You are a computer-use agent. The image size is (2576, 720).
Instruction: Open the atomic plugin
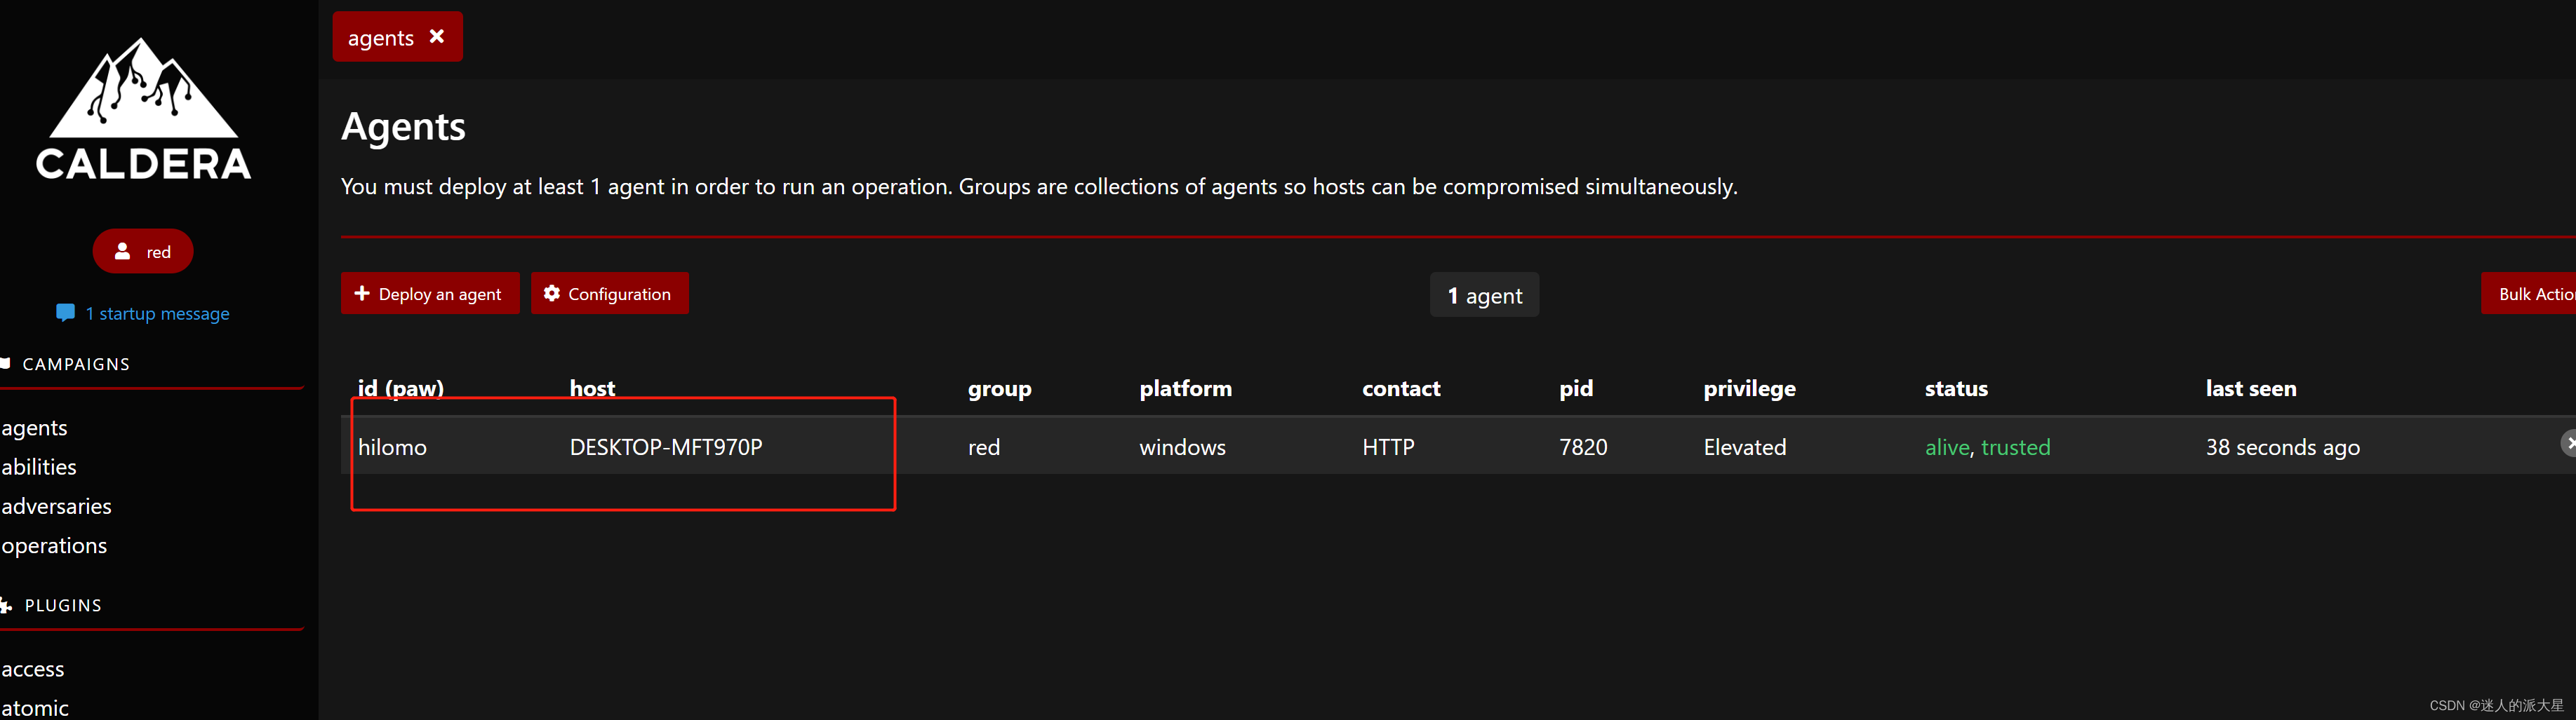coord(35,708)
